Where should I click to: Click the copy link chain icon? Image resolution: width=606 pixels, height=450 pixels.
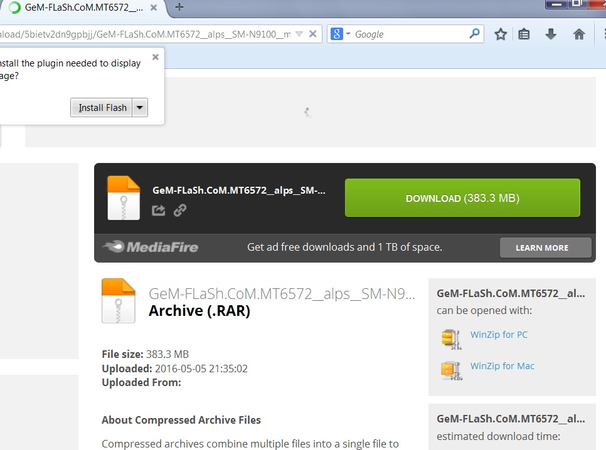coord(179,210)
